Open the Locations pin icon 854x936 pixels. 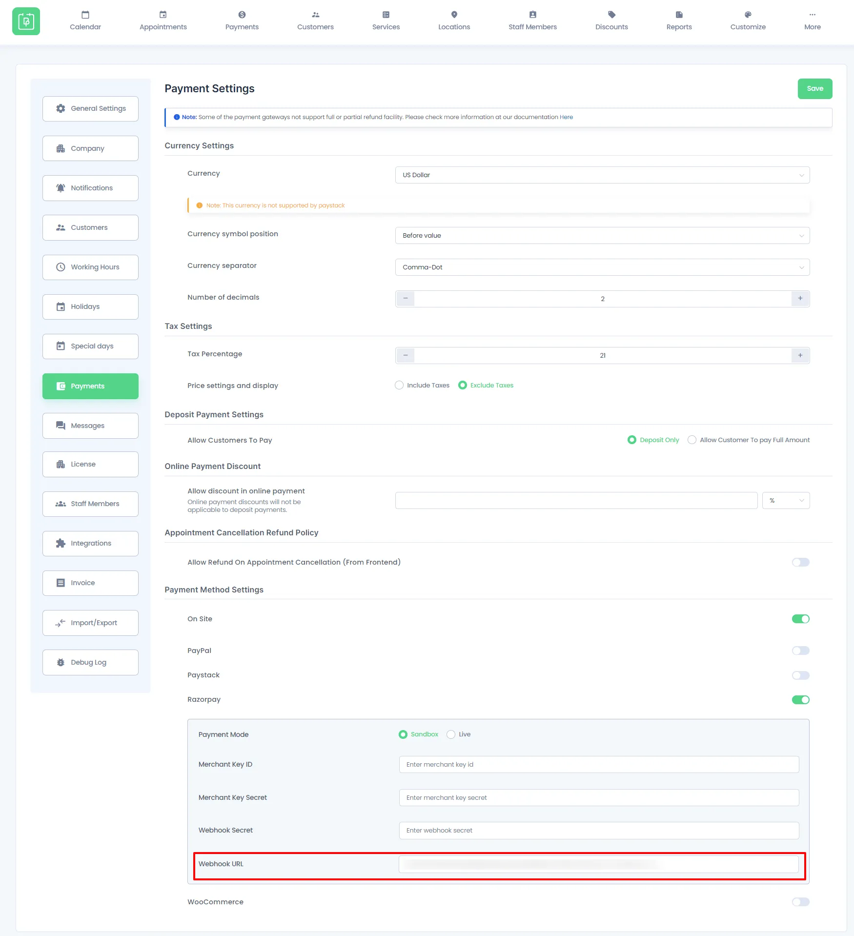click(454, 15)
